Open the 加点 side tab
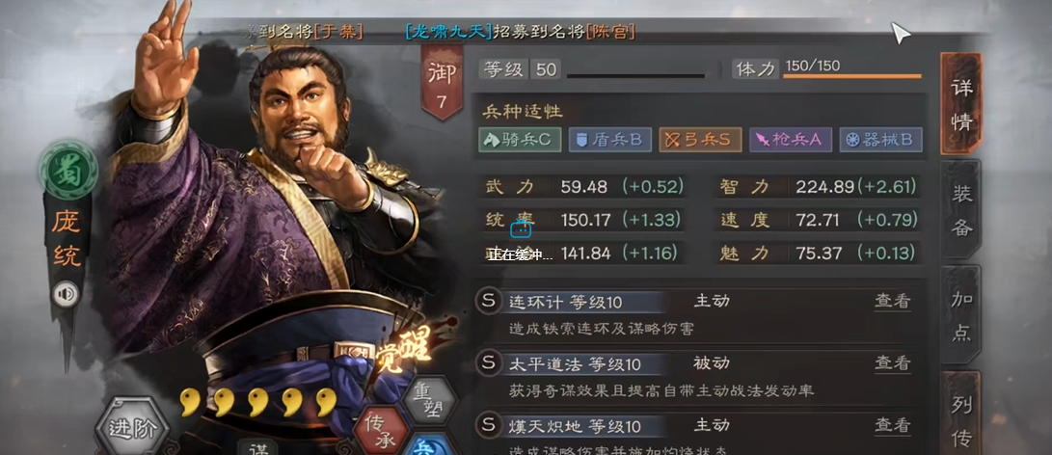Viewport: 1052px width, 455px height. 961,315
